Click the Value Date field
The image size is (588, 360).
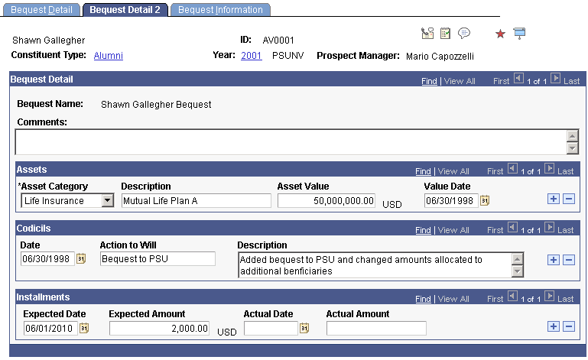[x=451, y=200]
